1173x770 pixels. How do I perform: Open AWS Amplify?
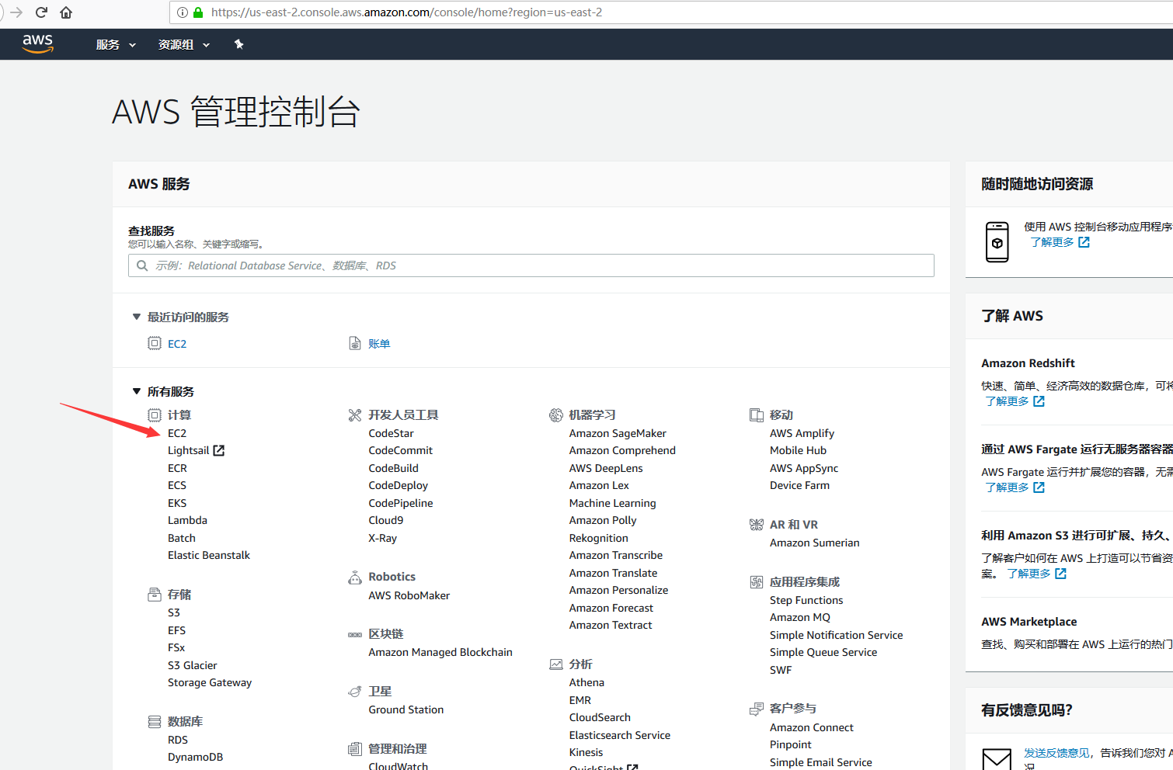[x=802, y=433]
